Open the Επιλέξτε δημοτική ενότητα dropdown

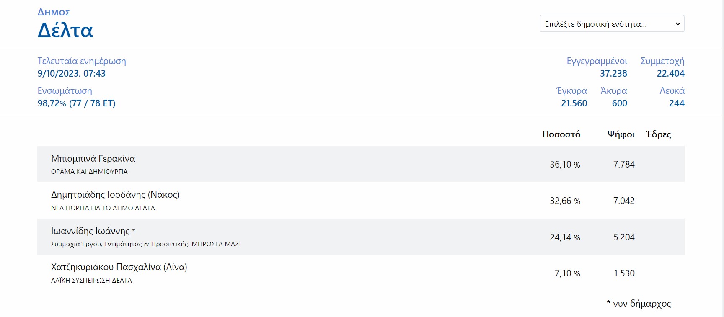pyautogui.click(x=612, y=24)
